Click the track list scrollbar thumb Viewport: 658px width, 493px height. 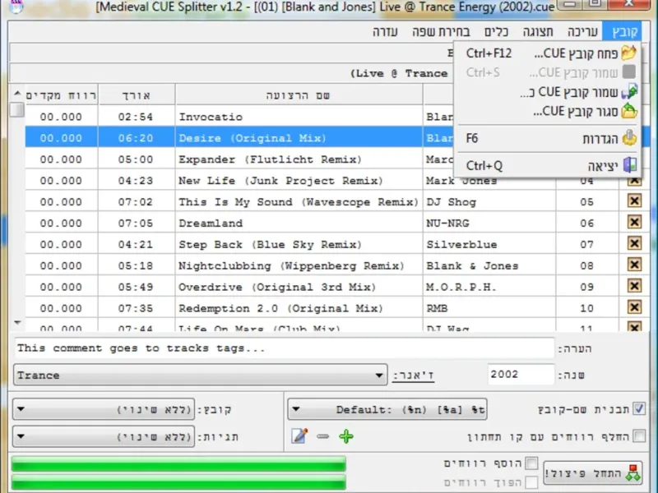pyautogui.click(x=17, y=110)
